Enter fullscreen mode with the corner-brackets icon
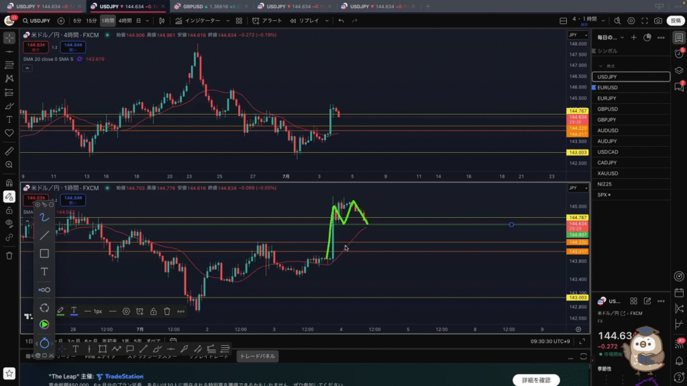The width and height of the screenshot is (687, 386). pos(645,21)
